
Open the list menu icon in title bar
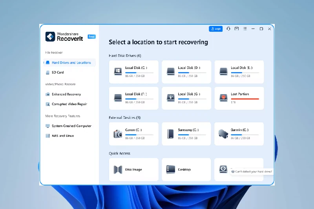245,29
